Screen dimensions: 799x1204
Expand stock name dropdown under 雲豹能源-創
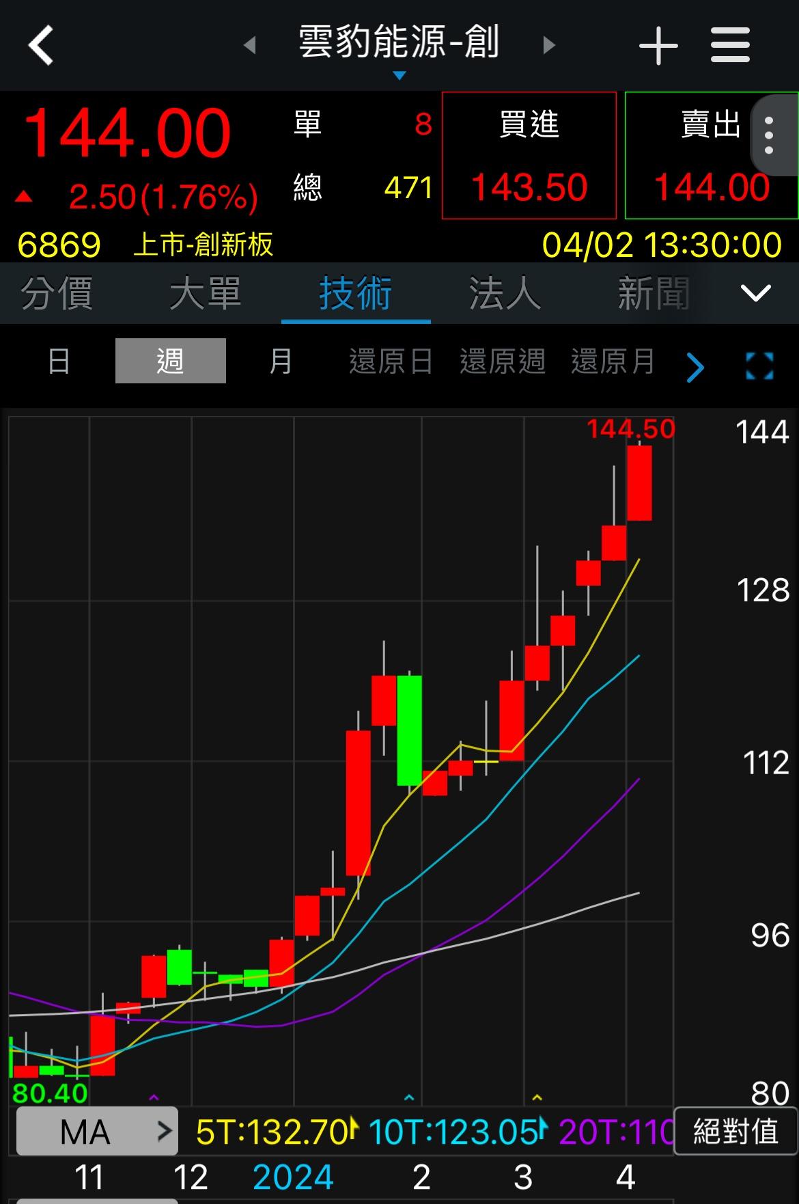pos(399,75)
